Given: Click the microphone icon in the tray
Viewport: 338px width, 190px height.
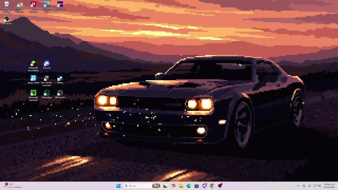Looking at the screenshot, I should click(x=309, y=186).
